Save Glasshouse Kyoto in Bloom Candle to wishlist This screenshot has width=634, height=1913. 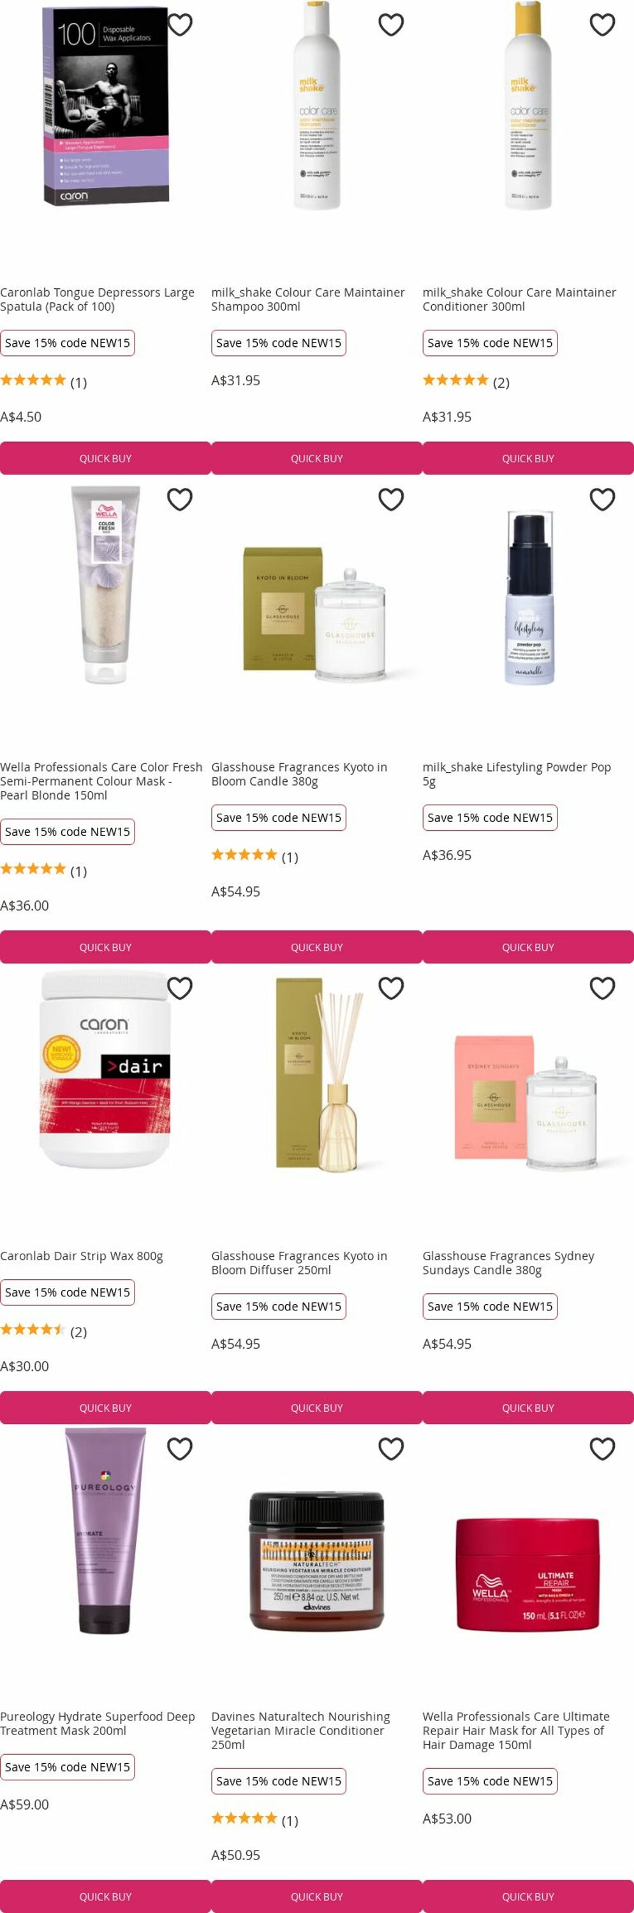[391, 499]
